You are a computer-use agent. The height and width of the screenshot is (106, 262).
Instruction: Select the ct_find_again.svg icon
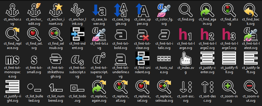click(x=207, y=10)
